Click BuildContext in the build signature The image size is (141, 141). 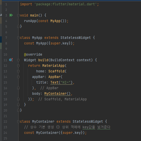(63, 60)
